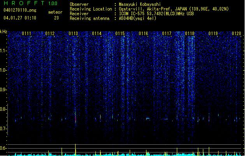Click the 0117 time marker
Viewport: 245px width, 156px height.
coord(167,33)
